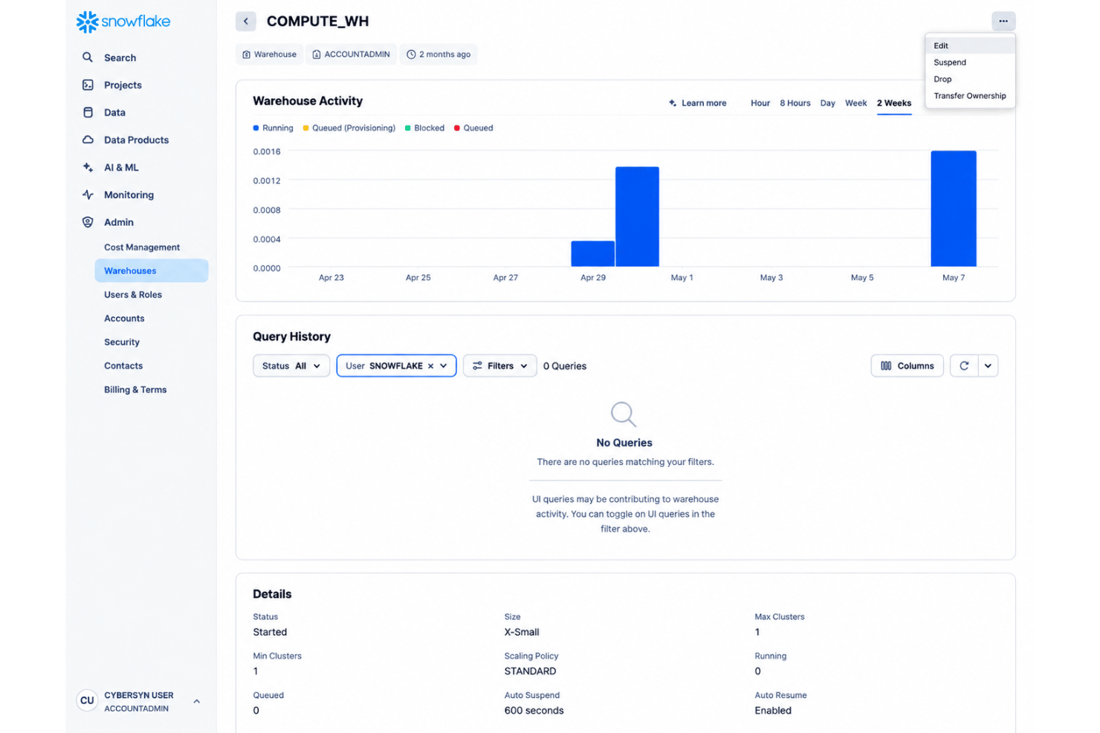Open the three-dot more options button
The image size is (1100, 733).
(1003, 21)
